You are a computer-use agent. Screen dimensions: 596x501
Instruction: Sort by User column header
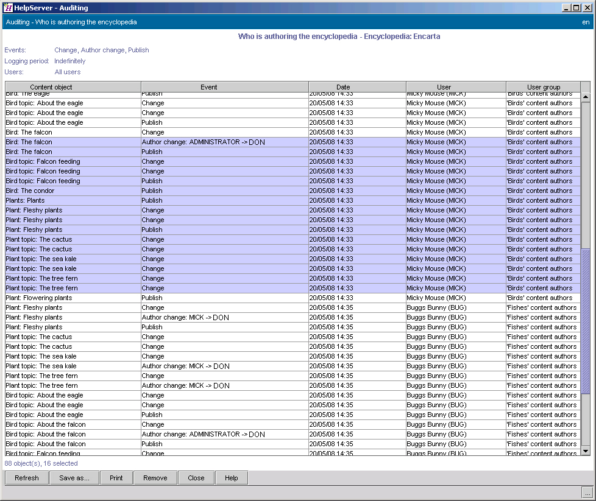[456, 87]
